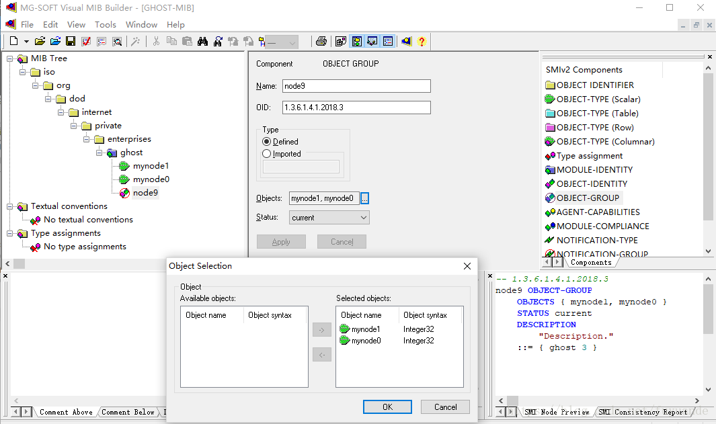Collapse the iso tree node
Image resolution: width=716 pixels, height=424 pixels.
[x=22, y=72]
